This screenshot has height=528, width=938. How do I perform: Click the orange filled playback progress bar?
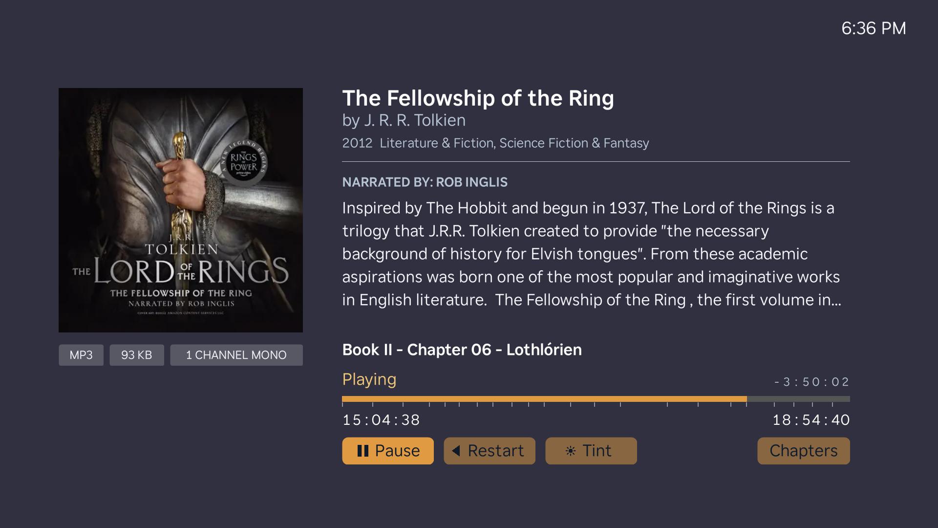(x=544, y=399)
